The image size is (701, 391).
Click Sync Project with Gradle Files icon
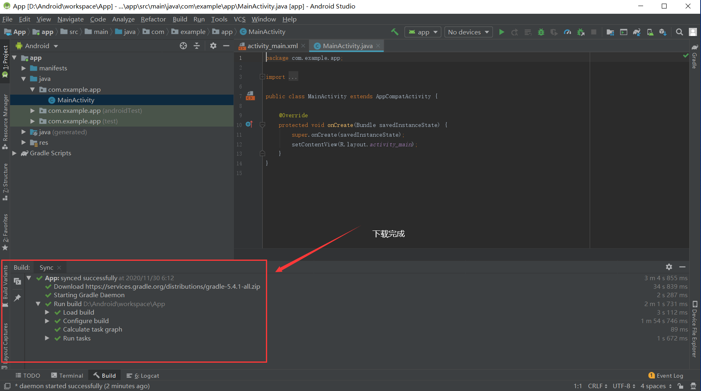tap(637, 32)
